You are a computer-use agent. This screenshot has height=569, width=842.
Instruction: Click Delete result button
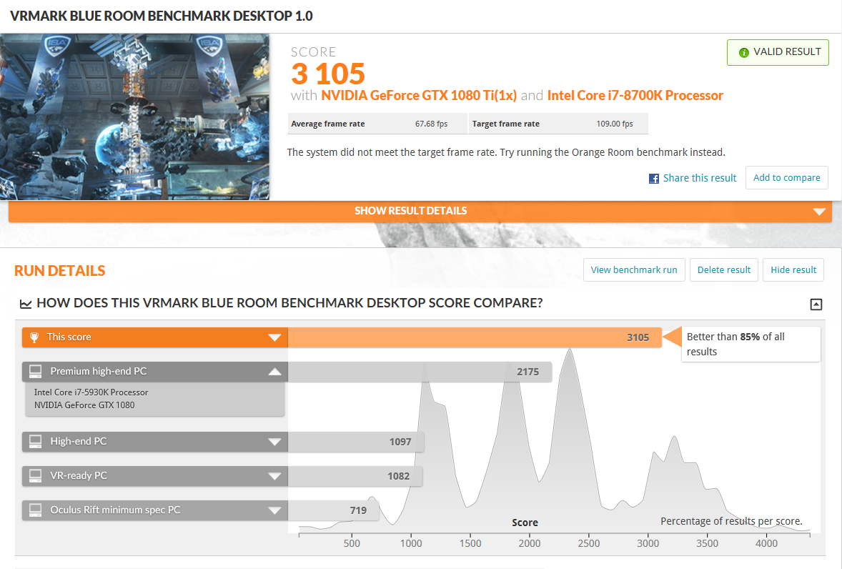pyautogui.click(x=724, y=270)
